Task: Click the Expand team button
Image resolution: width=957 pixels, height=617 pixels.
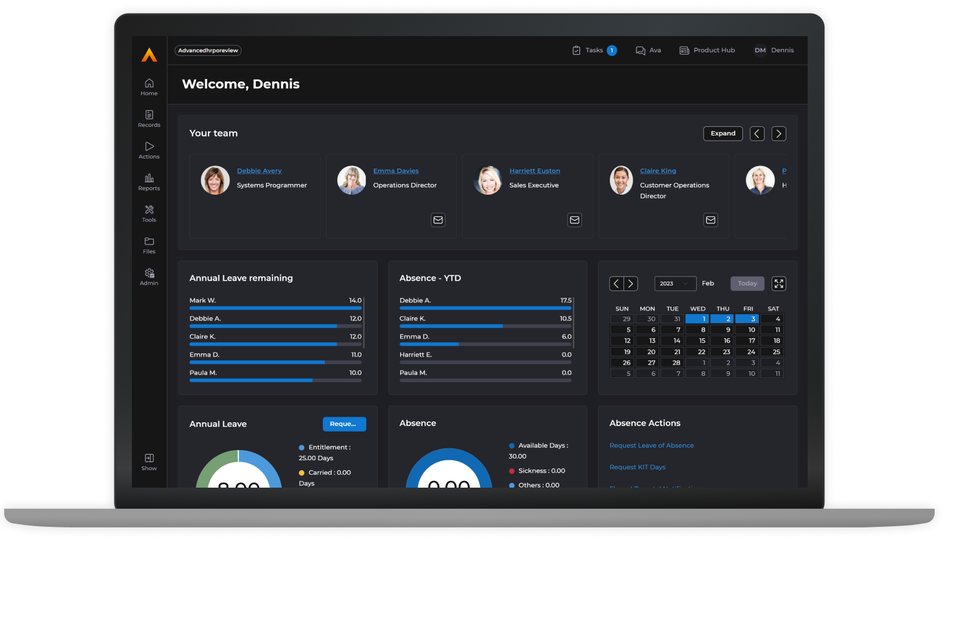Action: pos(722,134)
